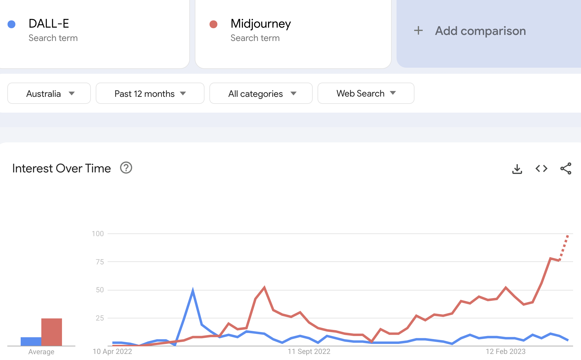Click the Average label under bars
The image size is (581, 360).
pyautogui.click(x=41, y=352)
